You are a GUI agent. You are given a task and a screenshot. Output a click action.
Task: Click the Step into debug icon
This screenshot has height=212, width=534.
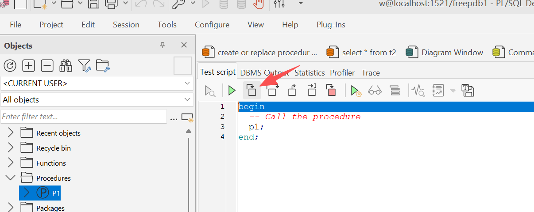coord(252,90)
